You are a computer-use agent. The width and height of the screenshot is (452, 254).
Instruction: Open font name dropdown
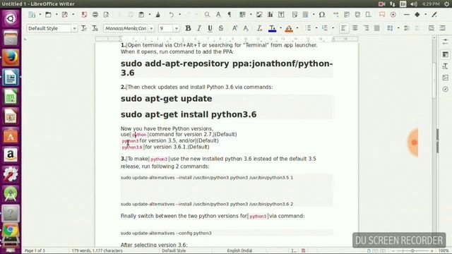click(x=151, y=28)
